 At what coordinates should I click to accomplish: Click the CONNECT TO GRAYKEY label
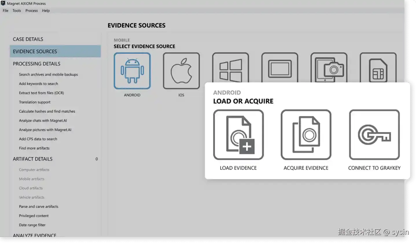coord(374,168)
